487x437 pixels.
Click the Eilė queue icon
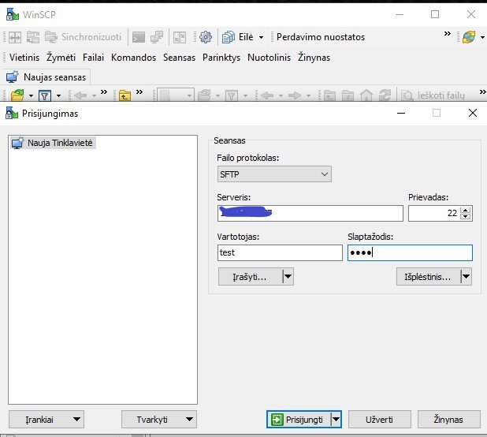(x=229, y=37)
